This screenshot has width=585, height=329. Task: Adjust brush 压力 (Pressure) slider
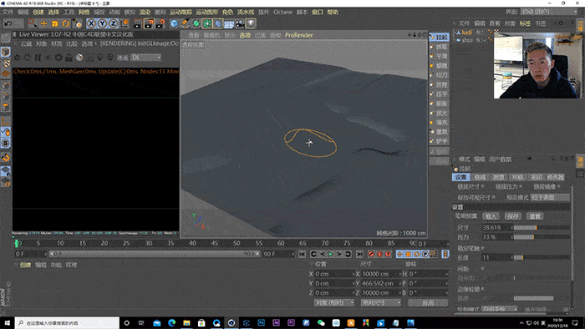(542, 237)
